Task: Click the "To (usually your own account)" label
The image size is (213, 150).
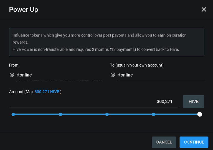Action: 137,65
